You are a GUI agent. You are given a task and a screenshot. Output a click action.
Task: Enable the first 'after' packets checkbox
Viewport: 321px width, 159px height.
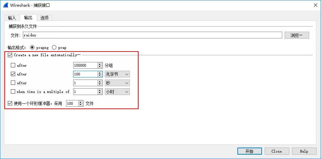point(13,65)
